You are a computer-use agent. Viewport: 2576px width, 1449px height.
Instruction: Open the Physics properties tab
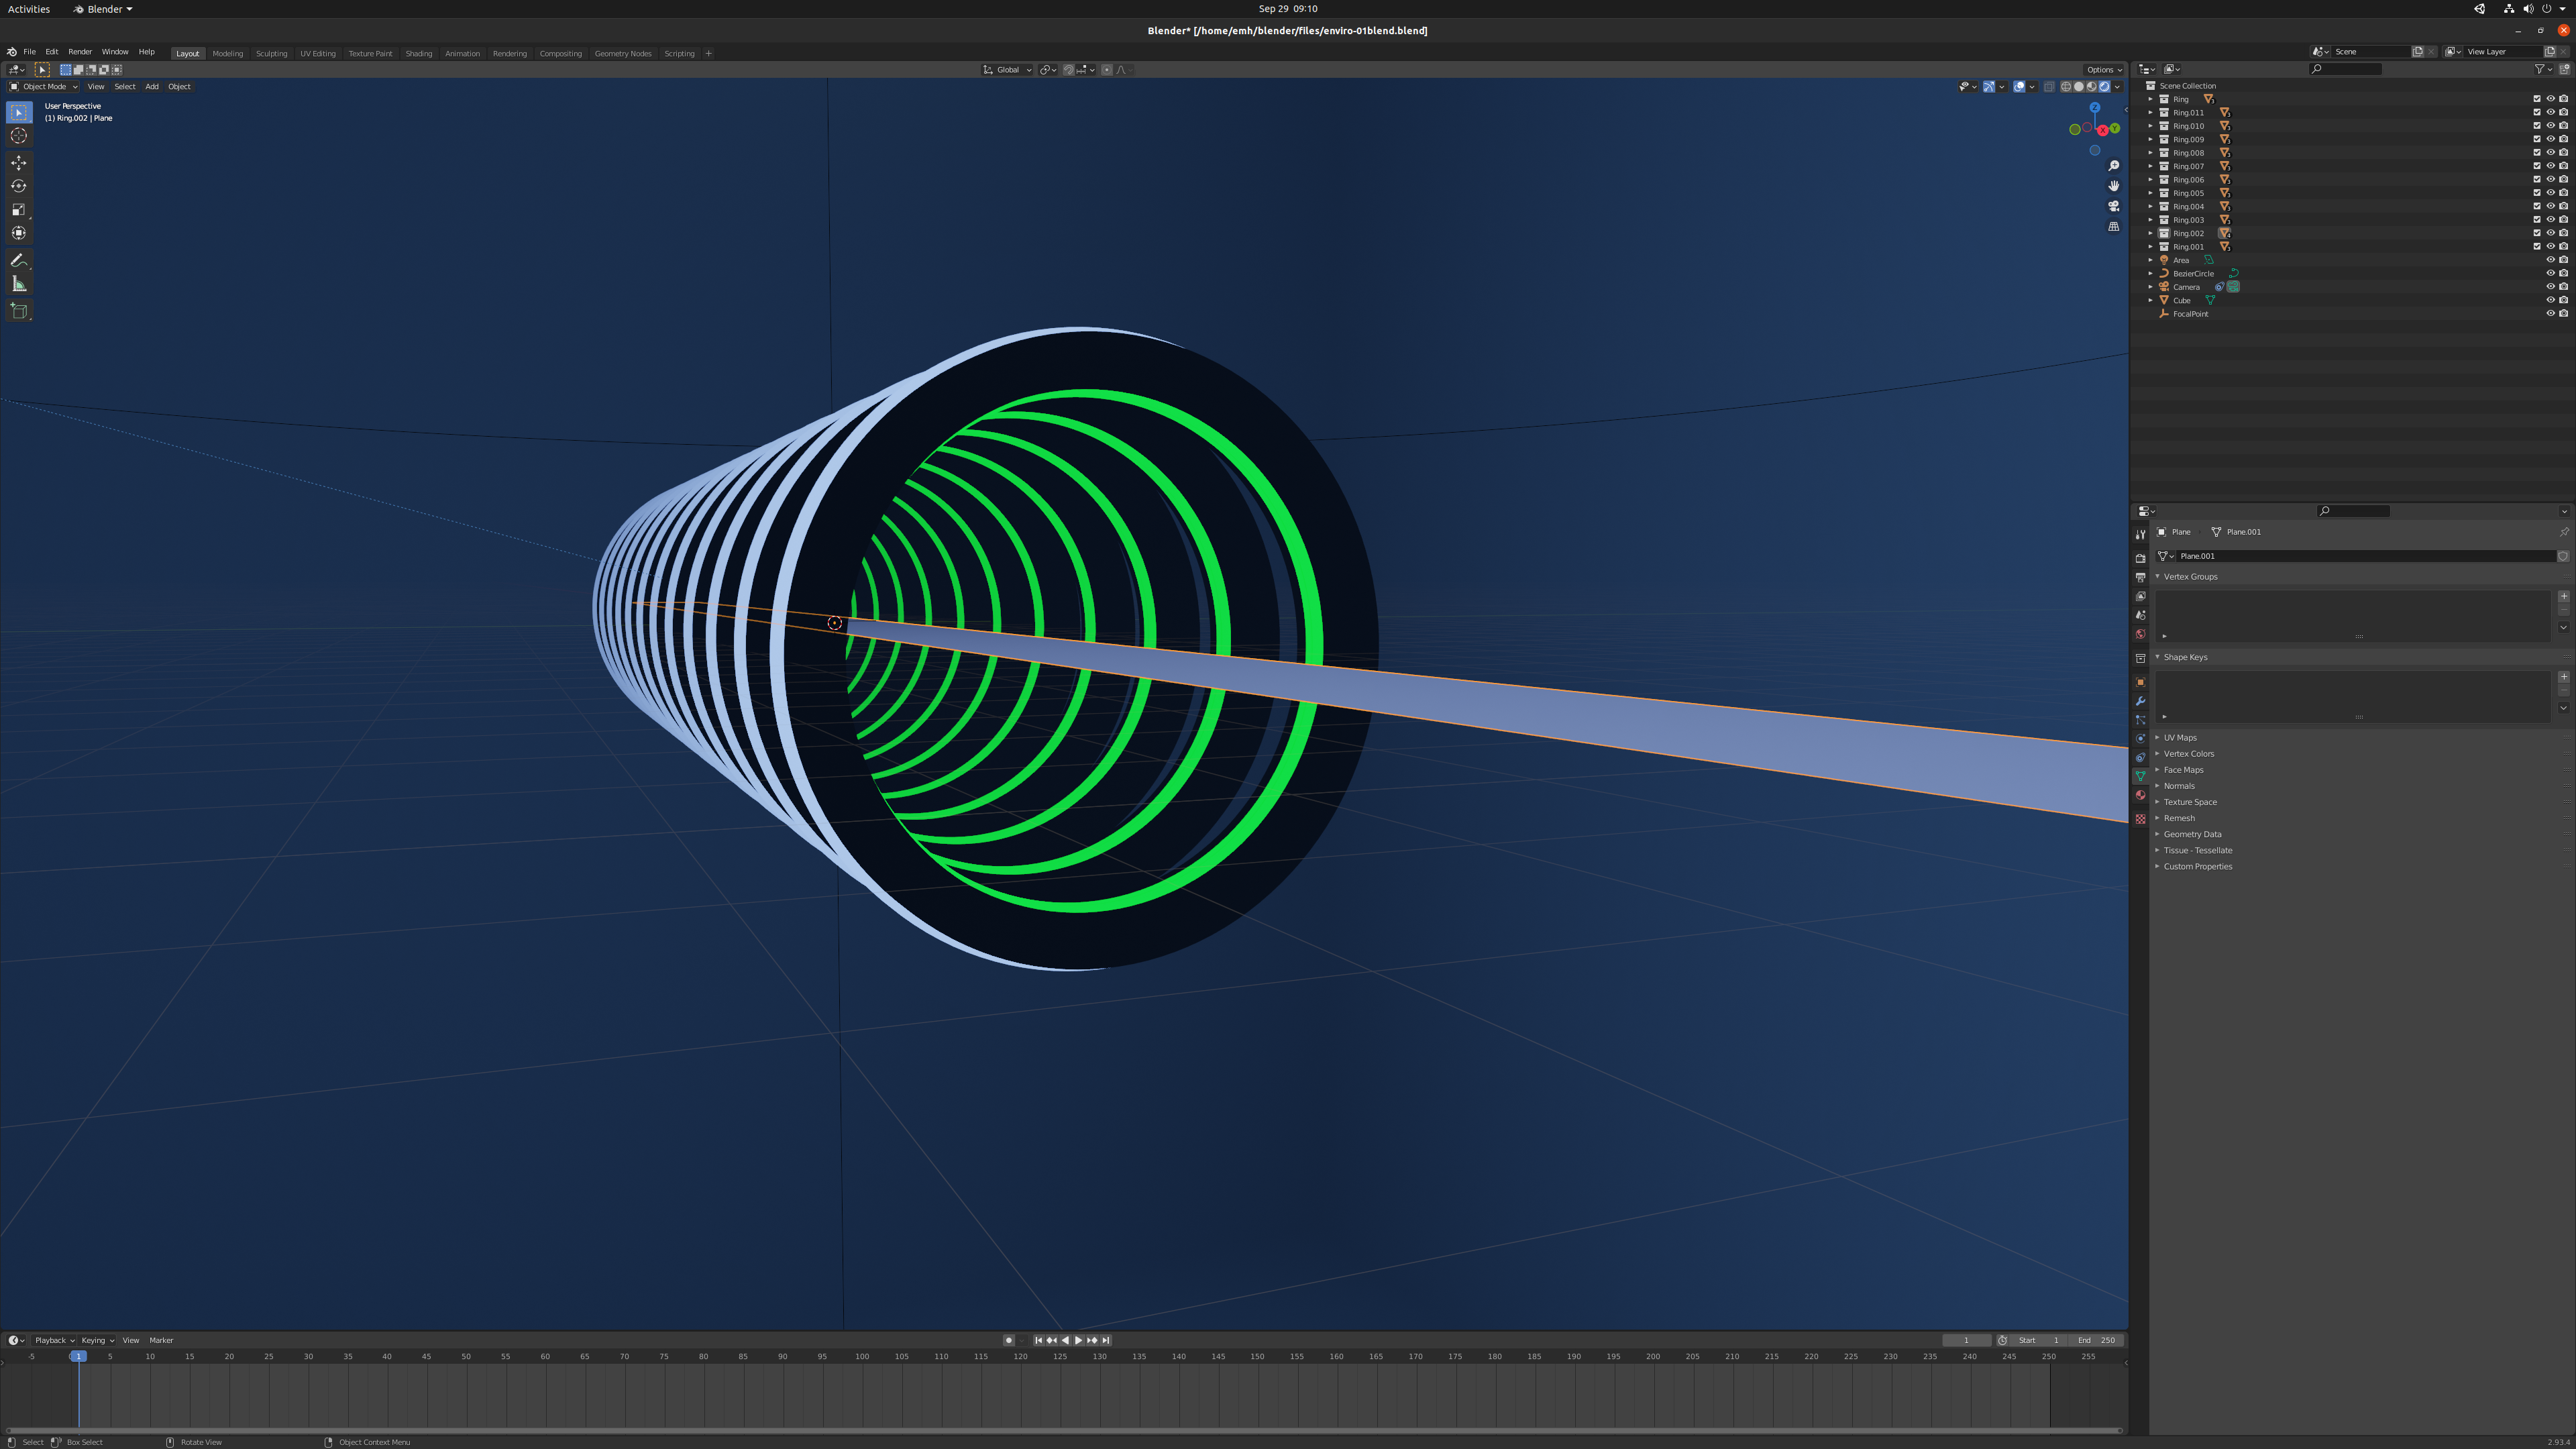coord(2140,739)
